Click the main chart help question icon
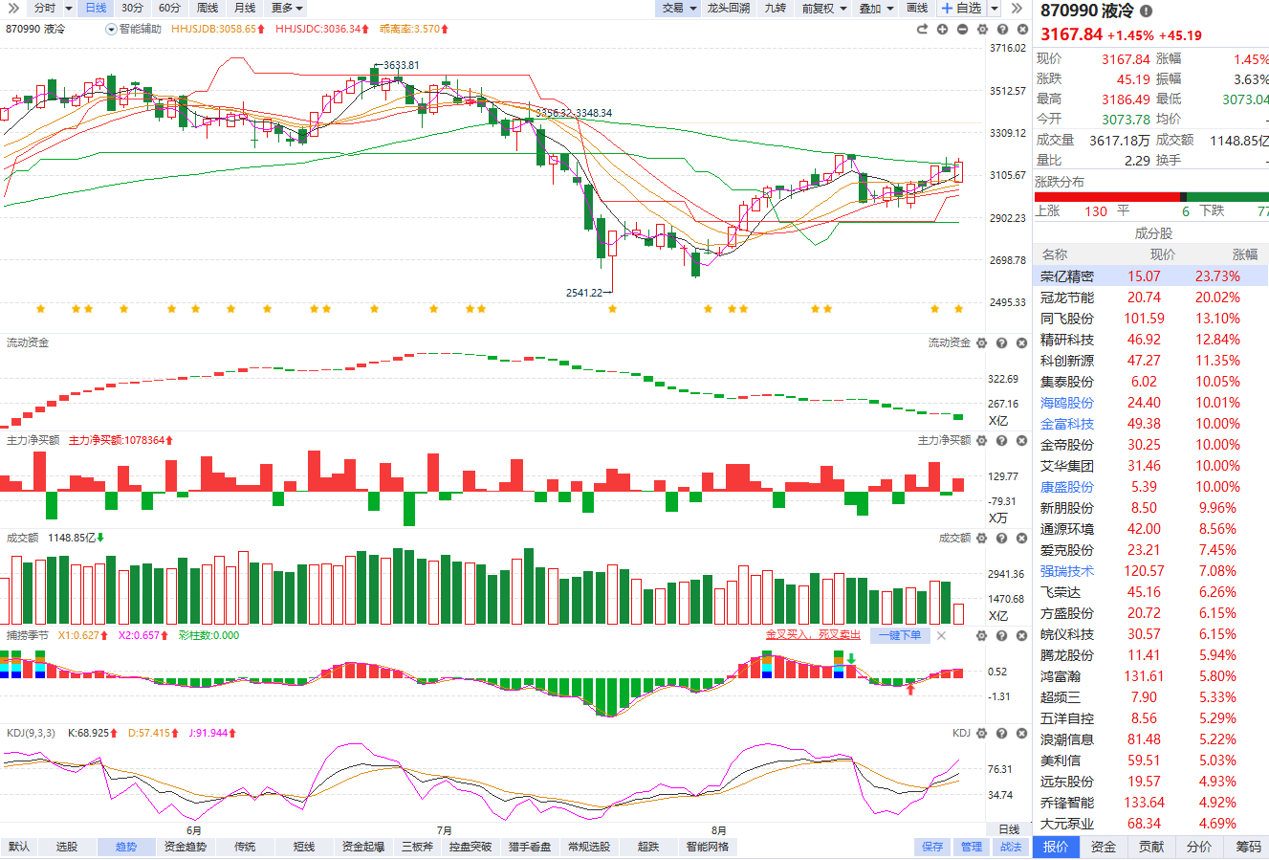 (1002, 29)
